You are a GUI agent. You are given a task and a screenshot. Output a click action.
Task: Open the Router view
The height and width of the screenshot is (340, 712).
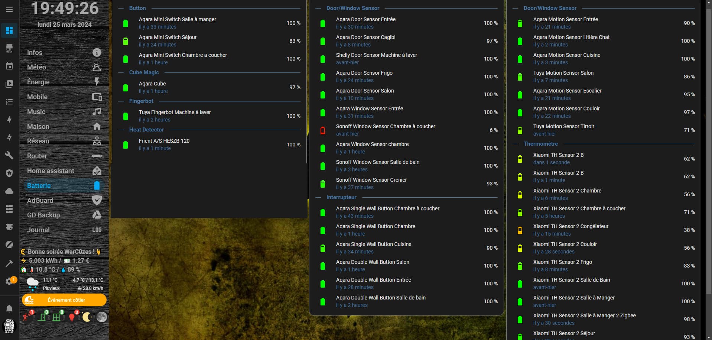coord(64,156)
